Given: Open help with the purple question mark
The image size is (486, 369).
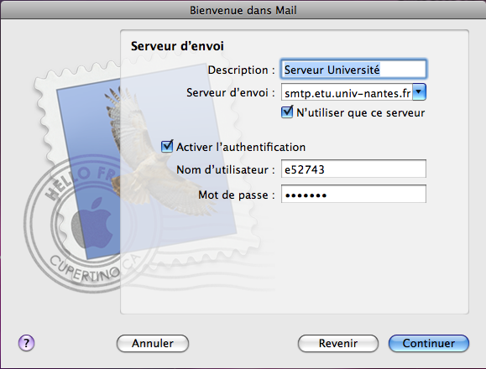Looking at the screenshot, I should point(26,343).
